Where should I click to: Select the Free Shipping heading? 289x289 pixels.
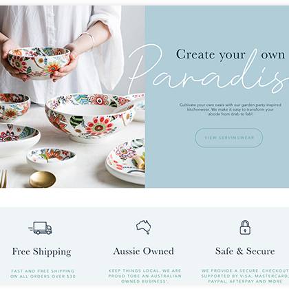point(42,252)
